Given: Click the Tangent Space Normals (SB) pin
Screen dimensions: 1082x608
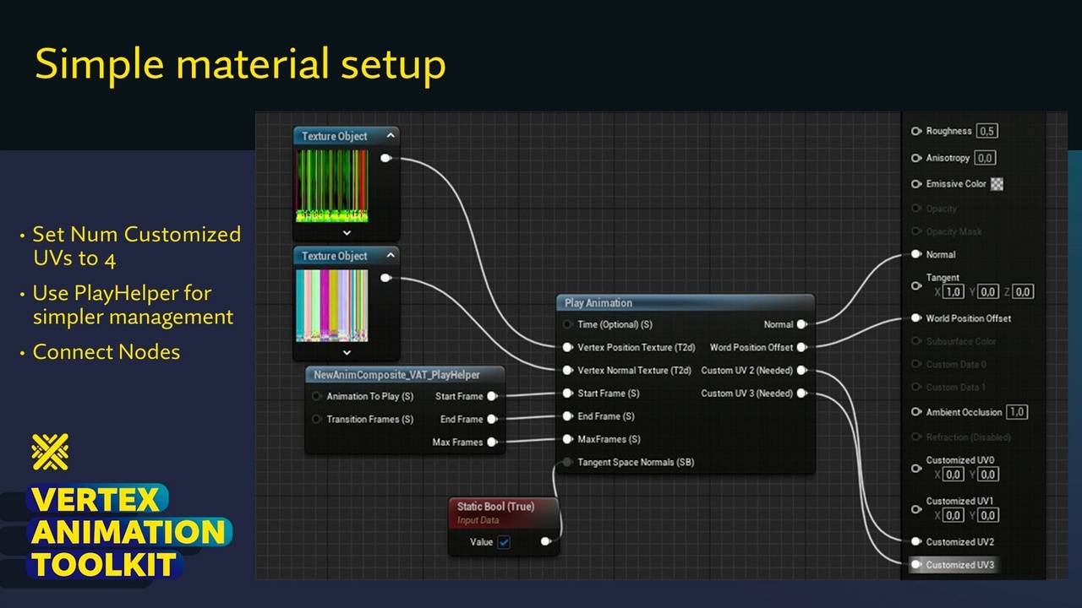Looking at the screenshot, I should tap(567, 462).
